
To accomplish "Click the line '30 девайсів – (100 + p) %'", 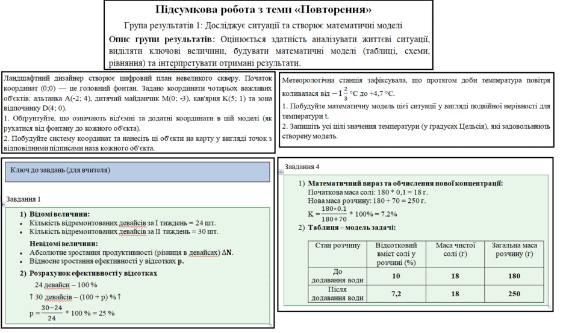I will [75, 297].
